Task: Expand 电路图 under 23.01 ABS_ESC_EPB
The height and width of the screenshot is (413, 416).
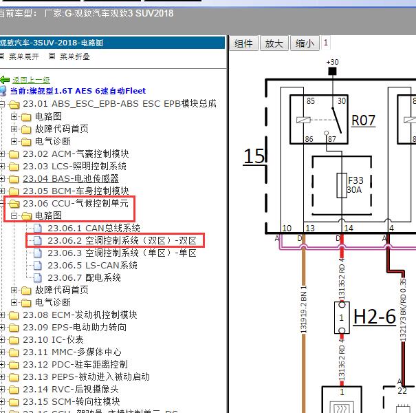Action: (x=14, y=116)
